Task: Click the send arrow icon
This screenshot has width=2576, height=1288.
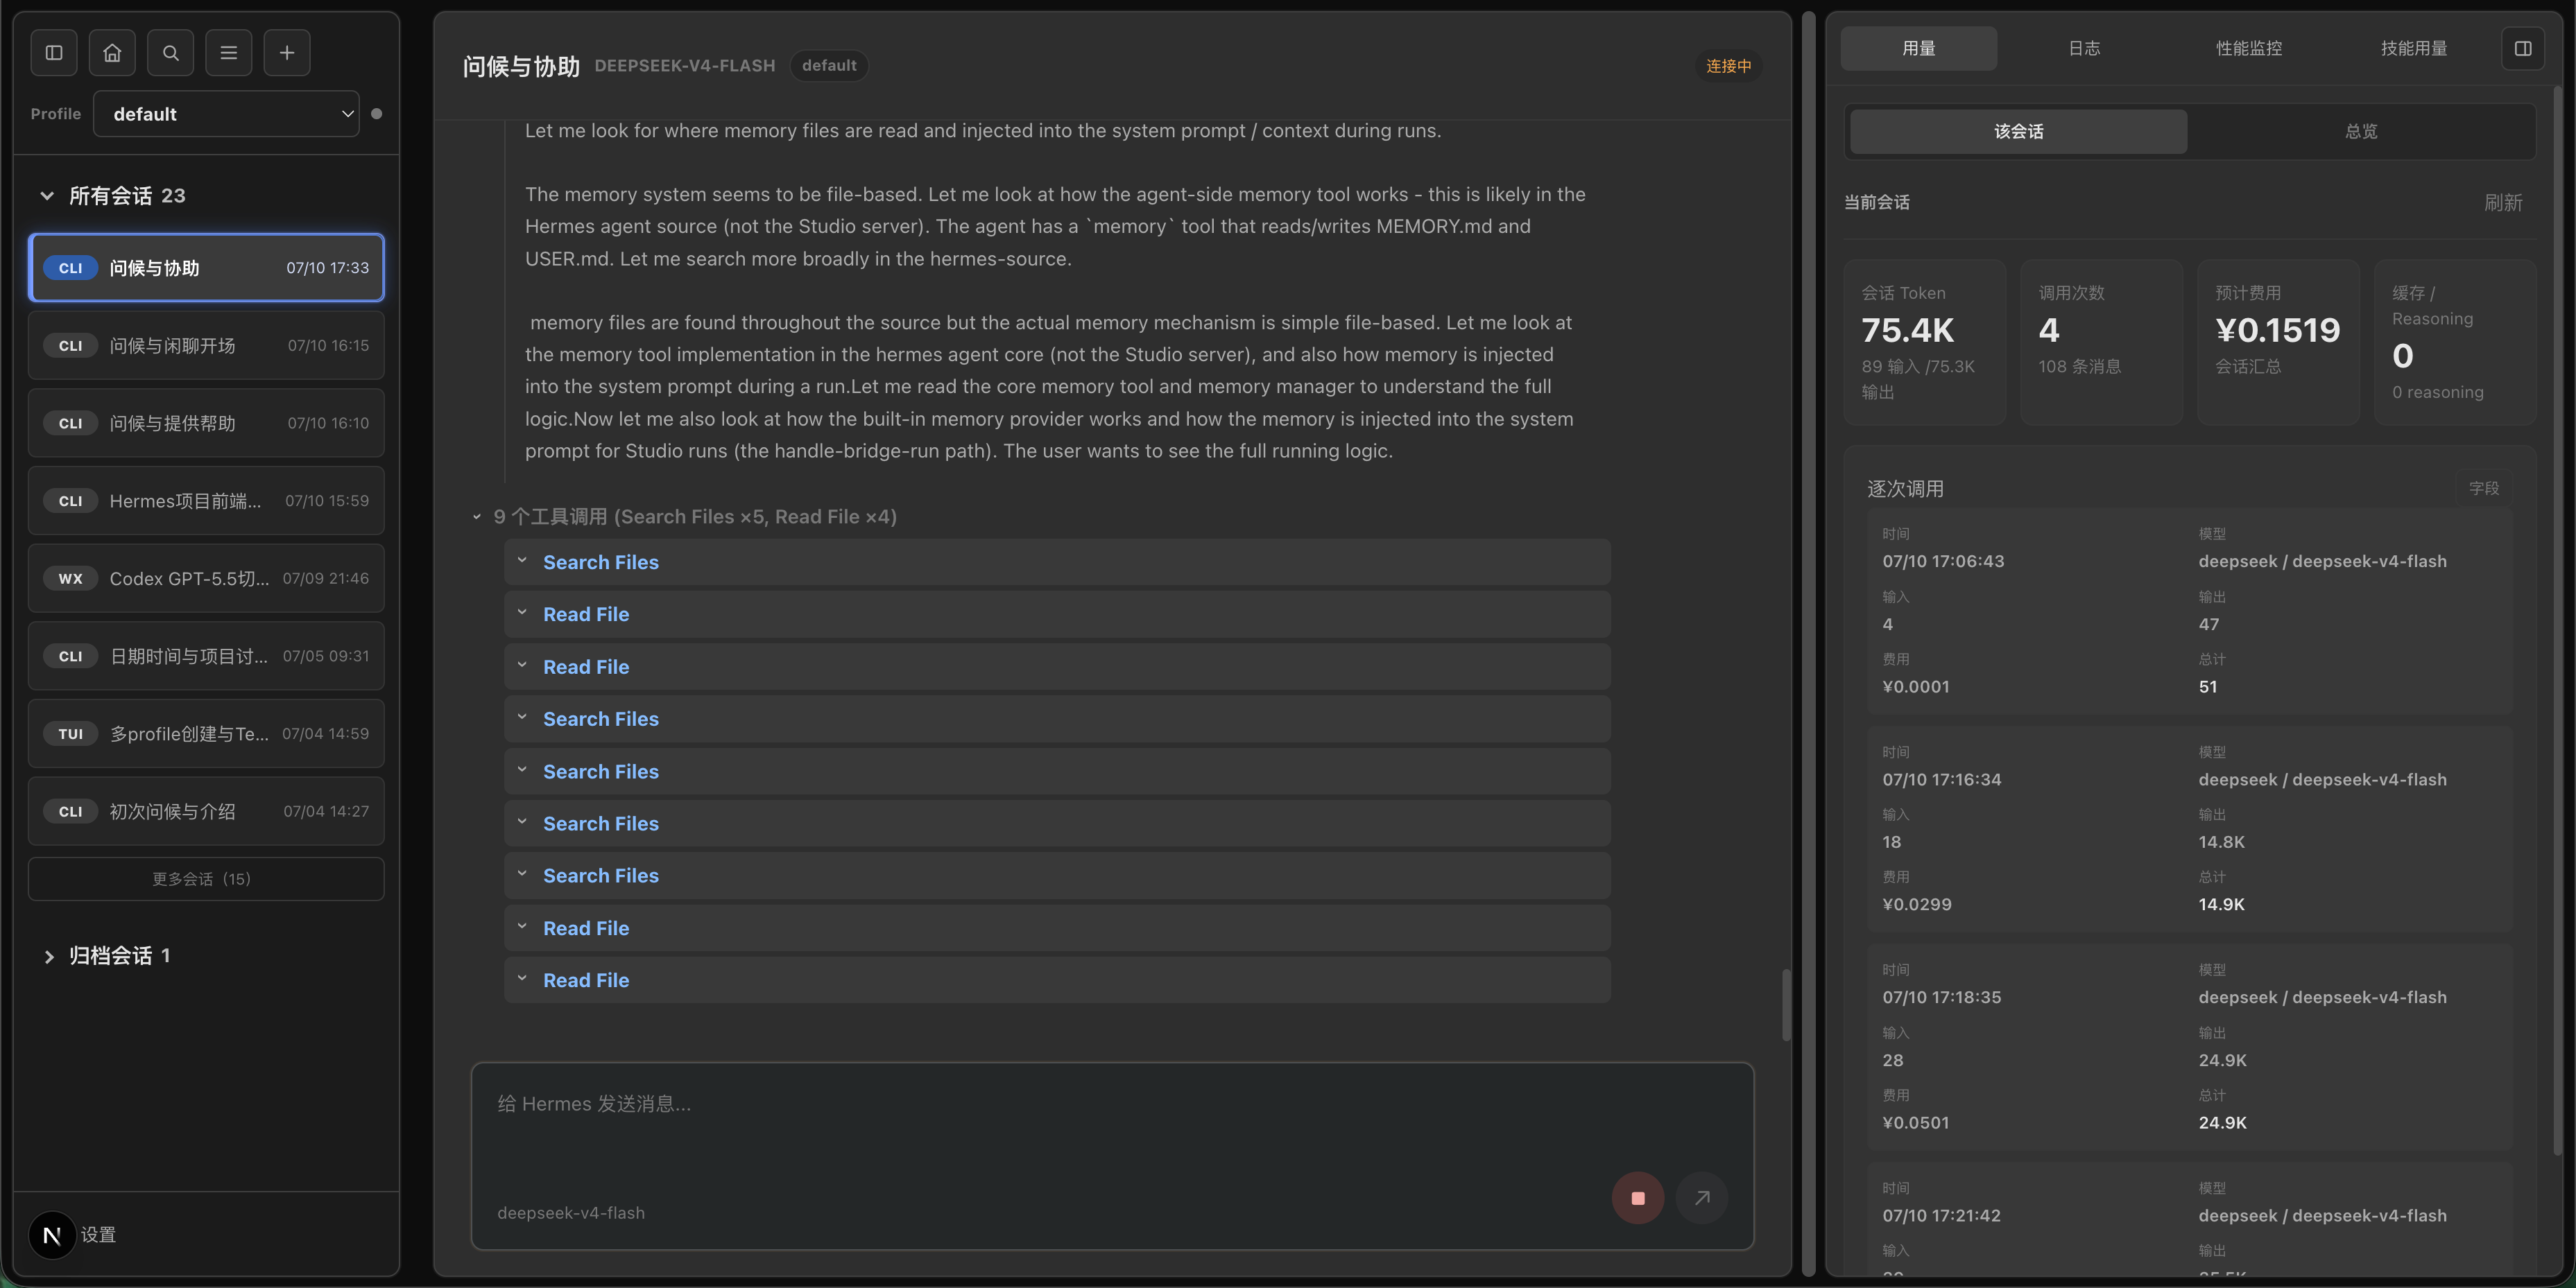Action: tap(1701, 1197)
